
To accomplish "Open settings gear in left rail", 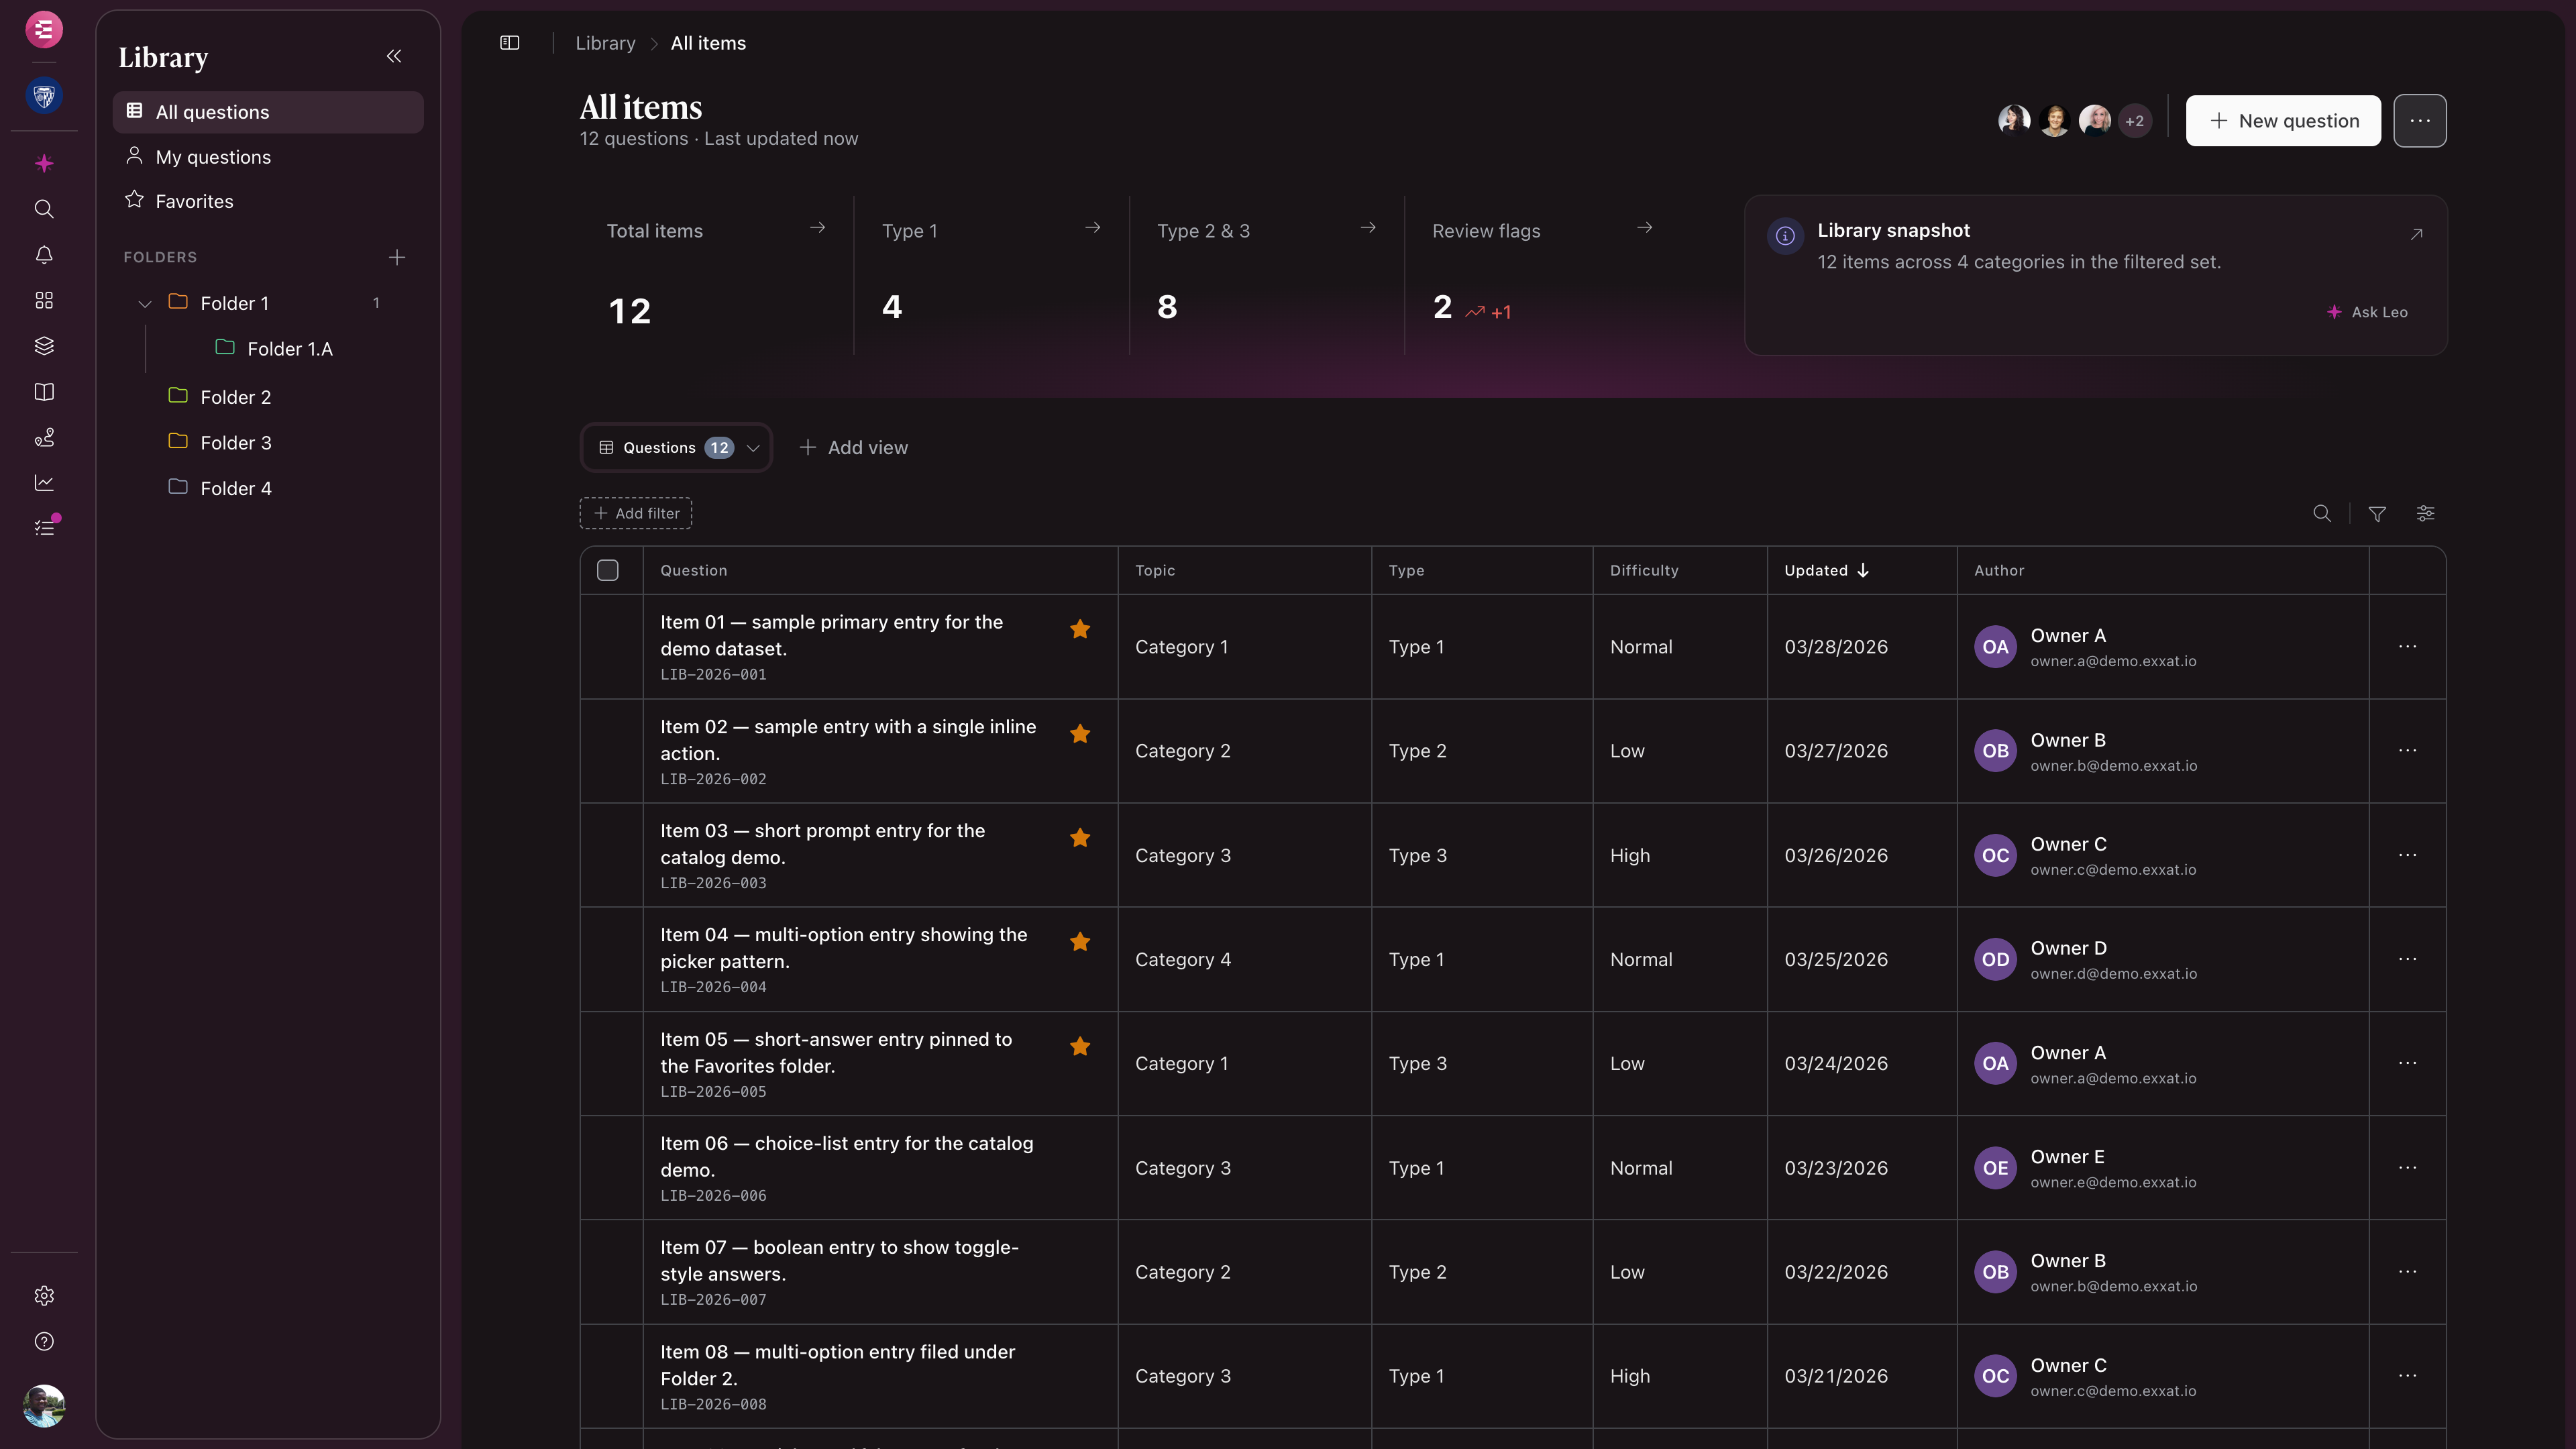I will coord(44,1296).
